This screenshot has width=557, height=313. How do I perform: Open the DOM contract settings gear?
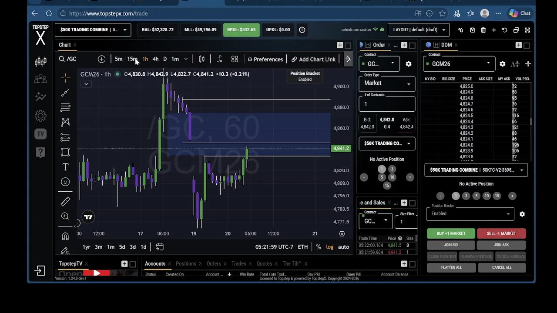coord(503,64)
